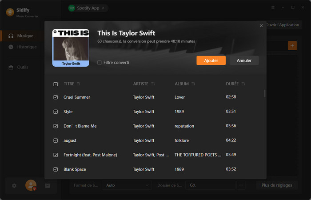Click the mail envelope icon
This screenshot has width=311, height=200.
[48, 186]
